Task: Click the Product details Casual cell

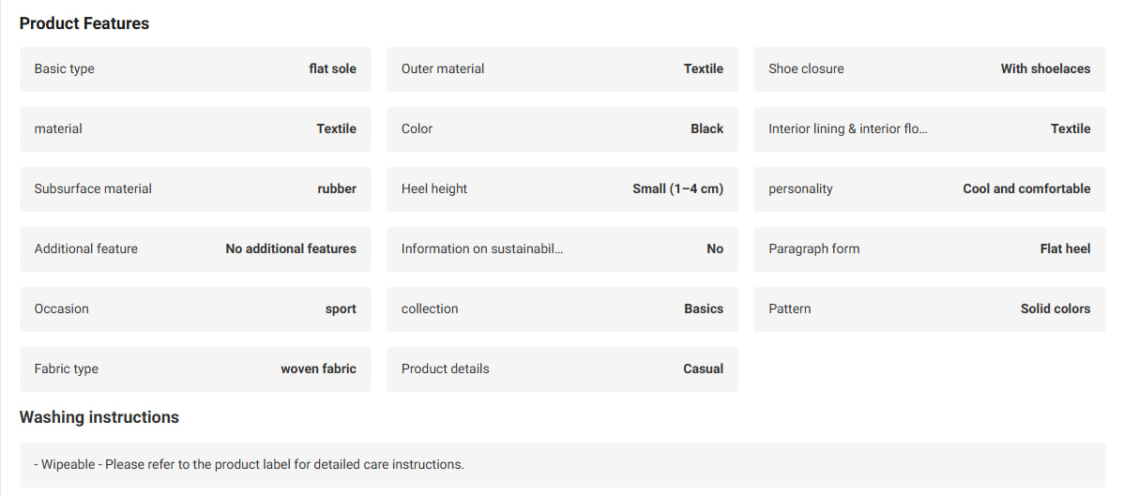Action: coord(562,369)
